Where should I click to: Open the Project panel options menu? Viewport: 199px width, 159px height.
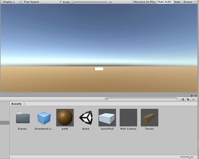(x=195, y=95)
